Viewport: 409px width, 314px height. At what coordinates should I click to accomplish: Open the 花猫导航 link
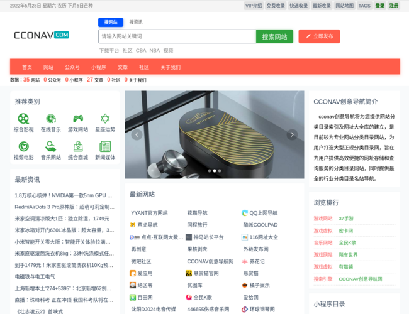[197, 213]
